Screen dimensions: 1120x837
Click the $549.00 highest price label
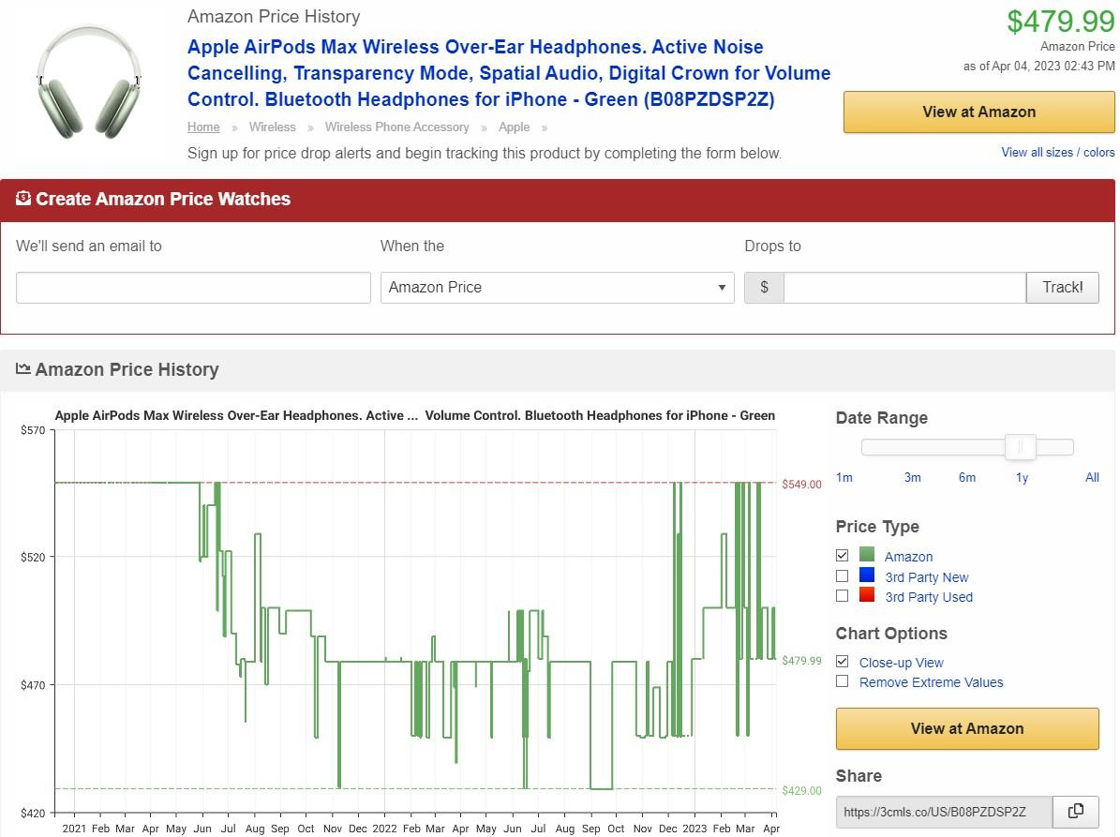801,485
